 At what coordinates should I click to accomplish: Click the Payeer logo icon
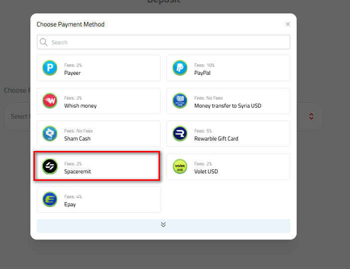click(x=50, y=68)
